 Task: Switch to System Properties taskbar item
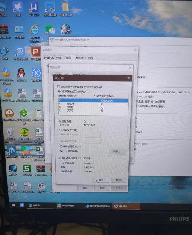[126, 206]
